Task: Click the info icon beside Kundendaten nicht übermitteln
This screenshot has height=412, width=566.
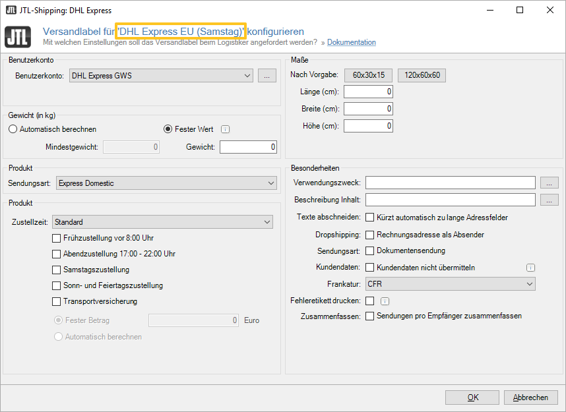Action: [x=530, y=268]
